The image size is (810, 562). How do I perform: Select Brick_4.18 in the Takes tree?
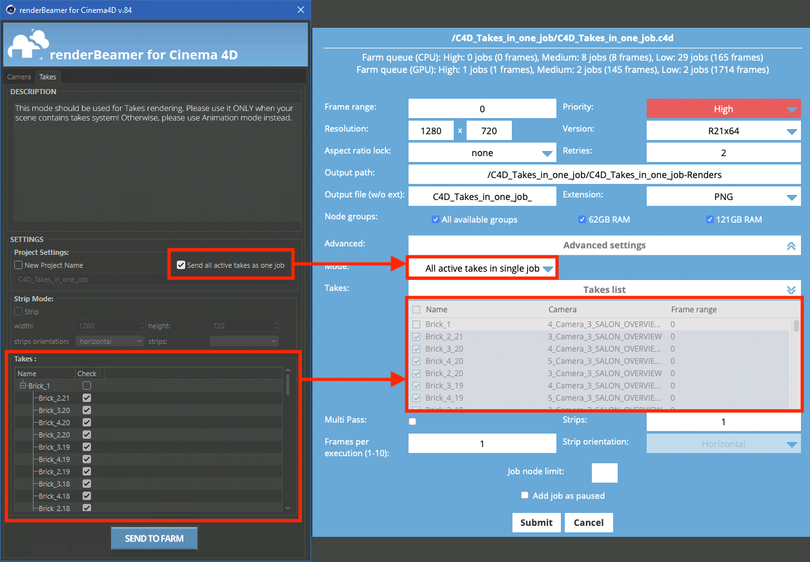point(54,496)
